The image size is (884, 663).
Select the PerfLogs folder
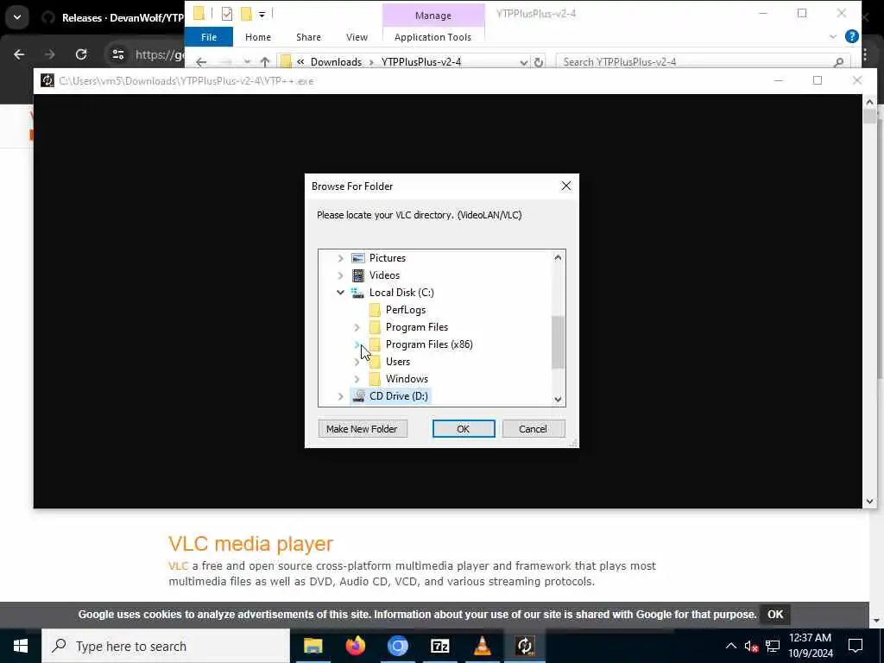point(406,310)
